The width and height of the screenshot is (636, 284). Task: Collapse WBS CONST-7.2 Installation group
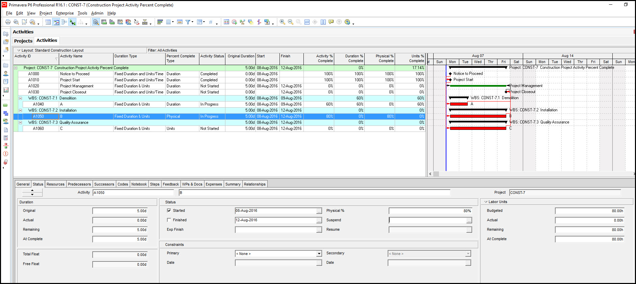pos(20,110)
